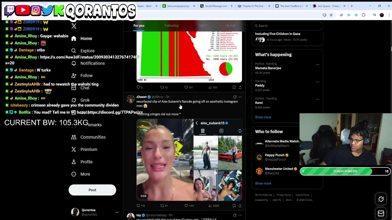The image size is (392, 220).
Task: Open Grok icon on tay's tweet
Action: [x=235, y=215]
